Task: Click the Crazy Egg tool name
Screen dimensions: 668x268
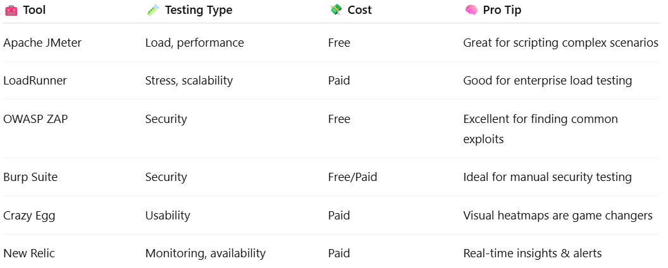Action: (x=29, y=215)
